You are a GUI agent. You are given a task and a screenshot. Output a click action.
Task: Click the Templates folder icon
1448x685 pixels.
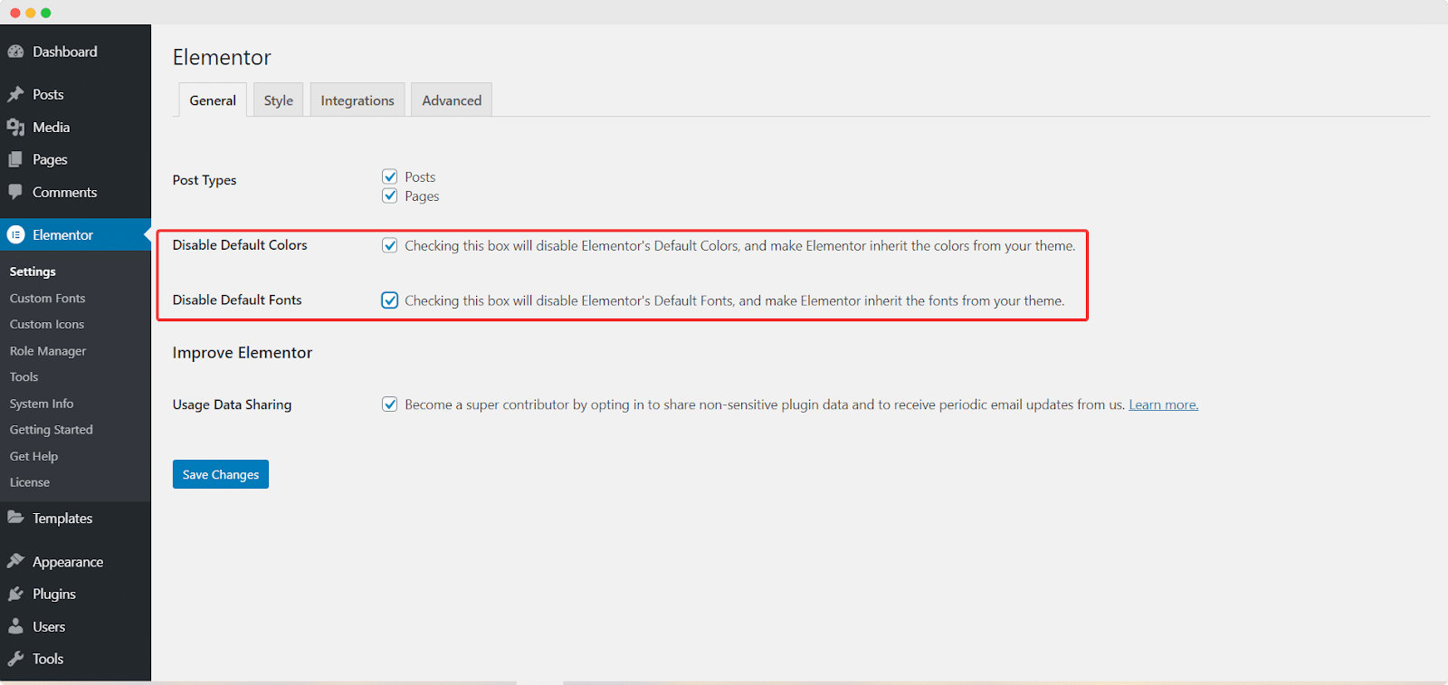(15, 518)
